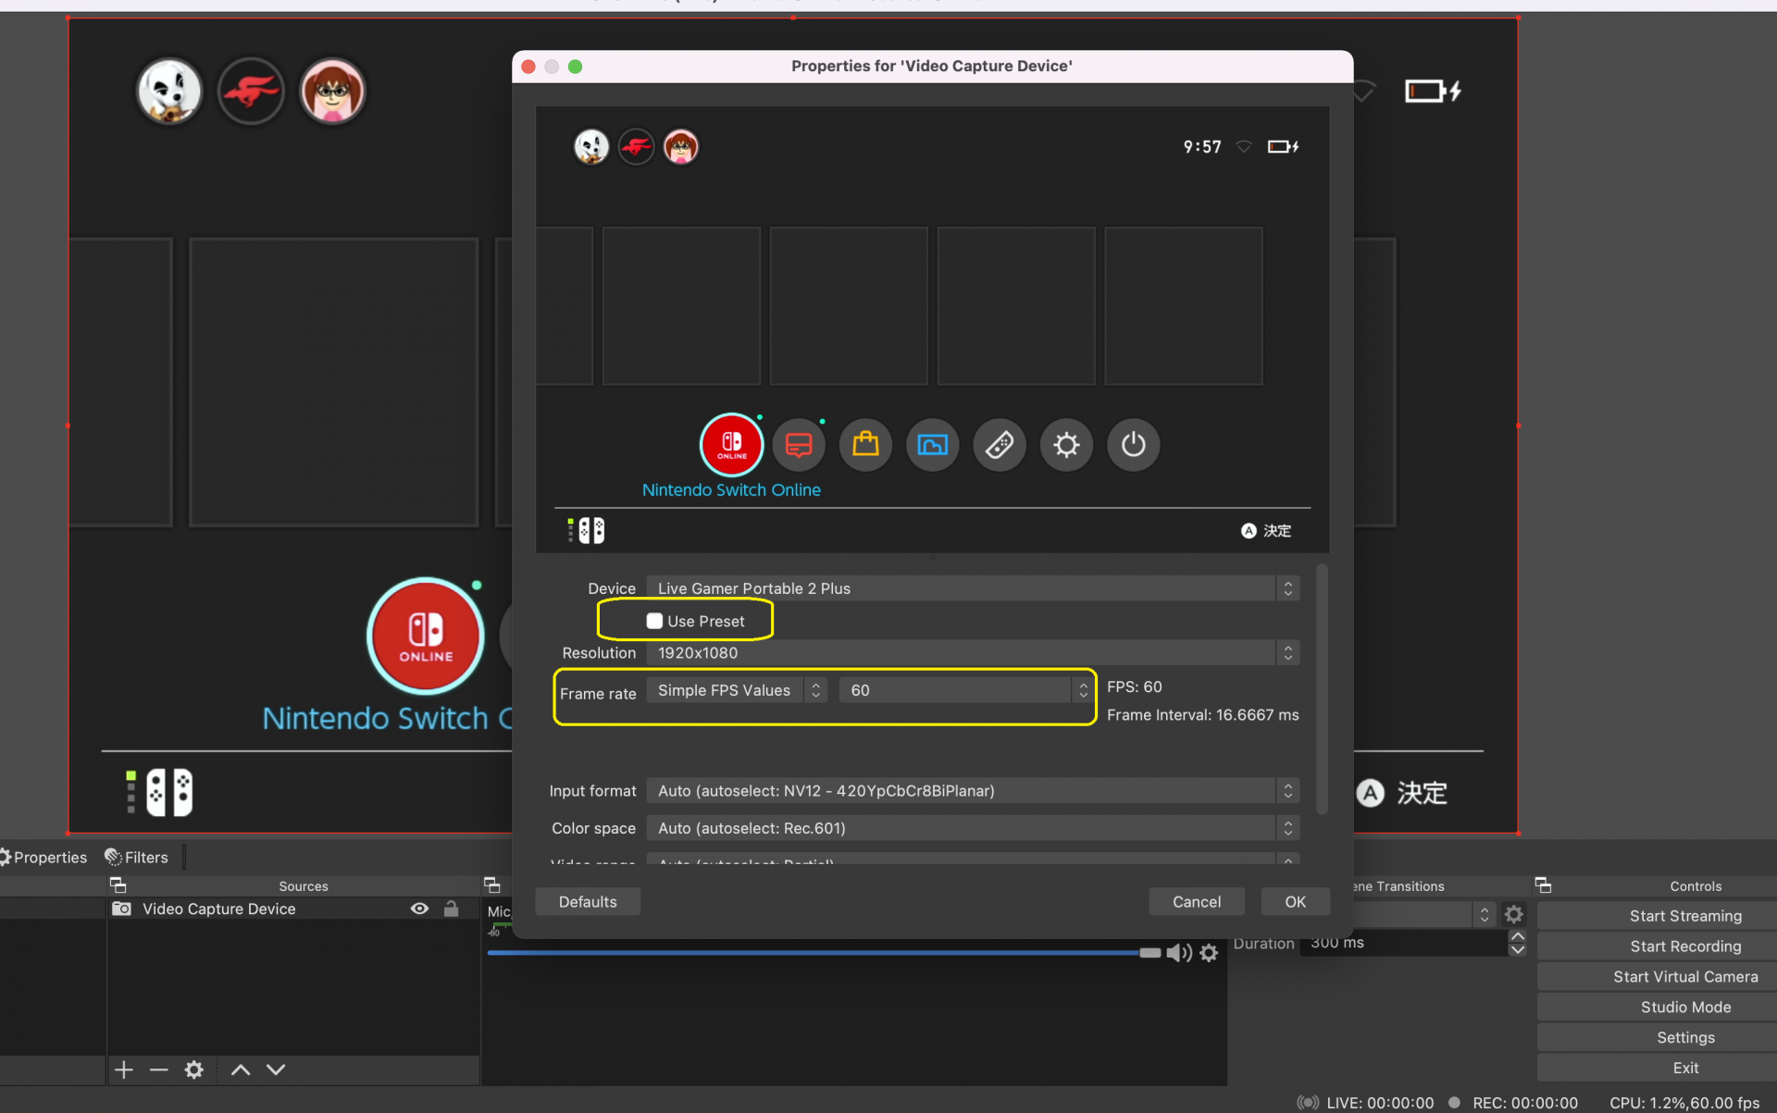This screenshot has width=1777, height=1113.
Task: Click the Mic volume slider
Action: pos(824,953)
